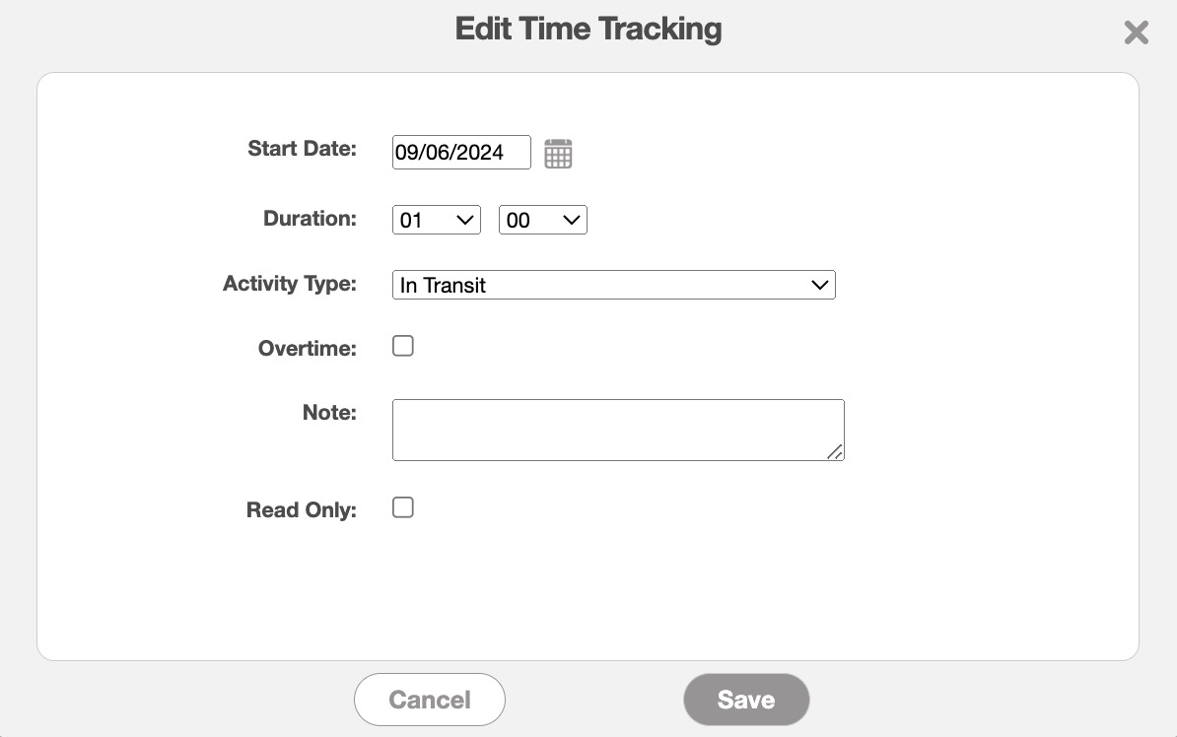Screen dimensions: 1177x737
Task: Click the Note text area resize handle
Action: click(835, 451)
